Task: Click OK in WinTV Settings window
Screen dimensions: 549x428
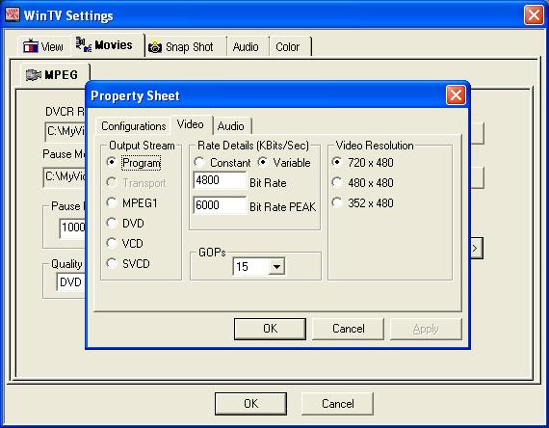Action: tap(250, 404)
